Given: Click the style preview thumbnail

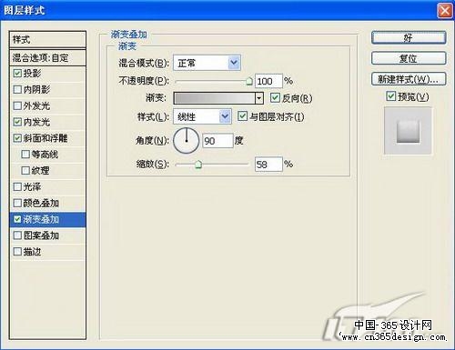Looking at the screenshot, I should pos(408,131).
